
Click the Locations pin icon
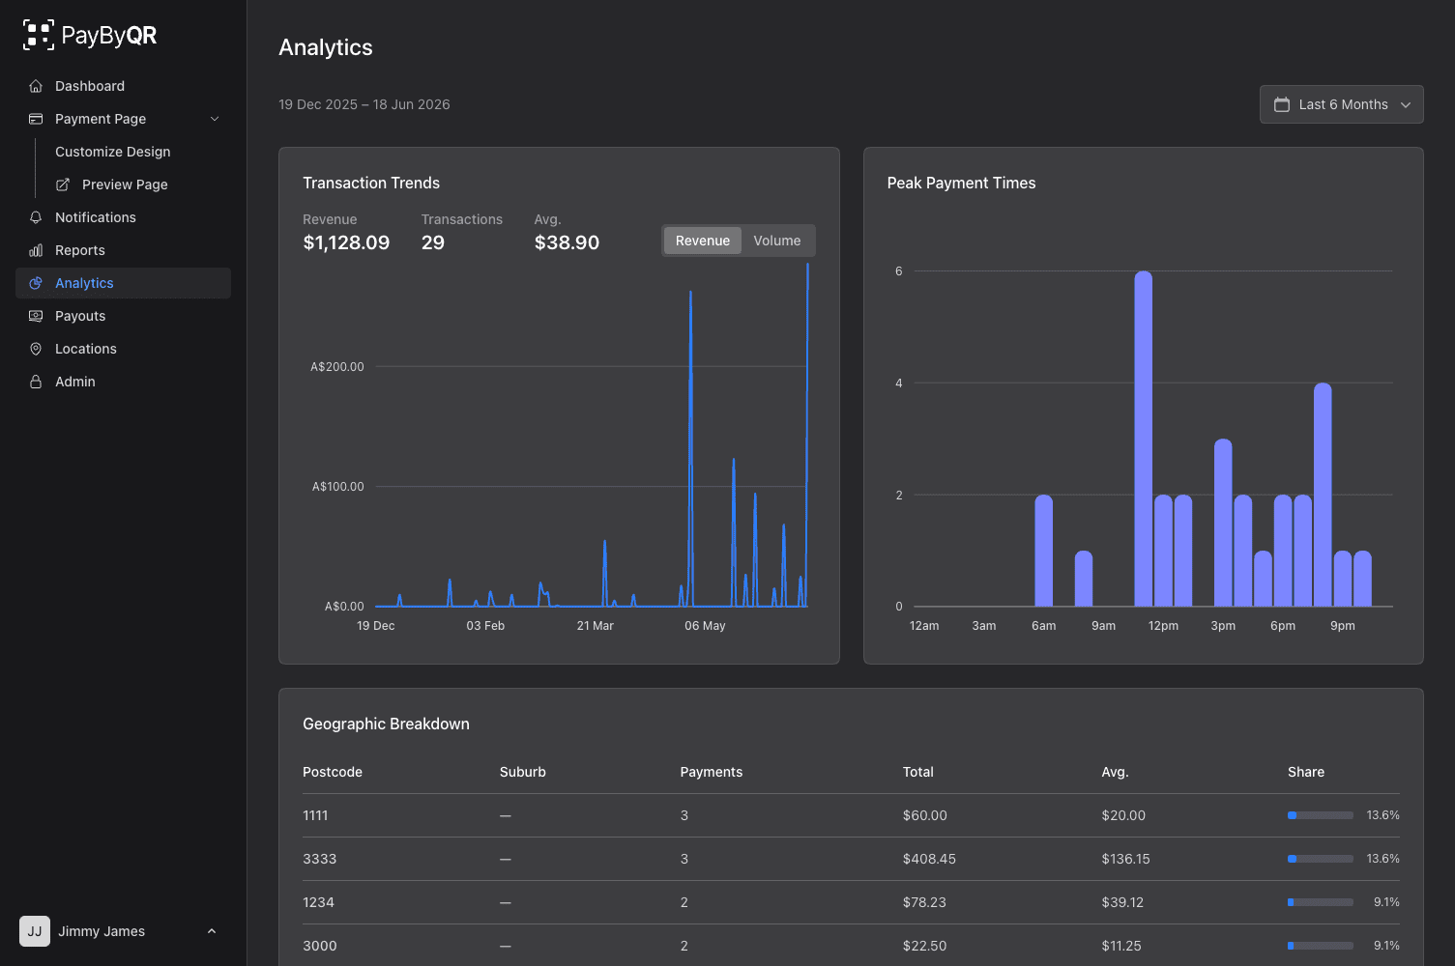coord(36,349)
